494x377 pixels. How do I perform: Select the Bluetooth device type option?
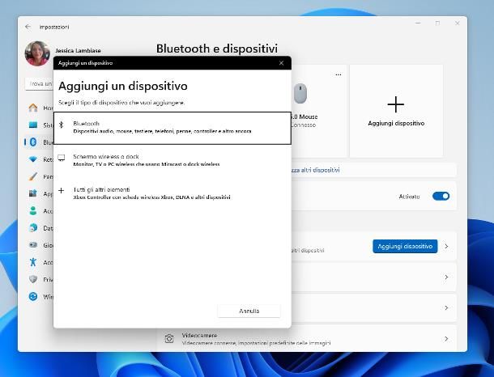pyautogui.click(x=172, y=128)
